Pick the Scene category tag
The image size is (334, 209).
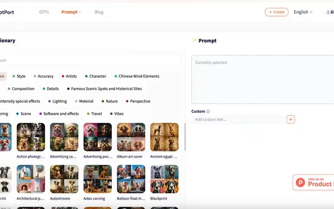pyautogui.click(x=23, y=114)
